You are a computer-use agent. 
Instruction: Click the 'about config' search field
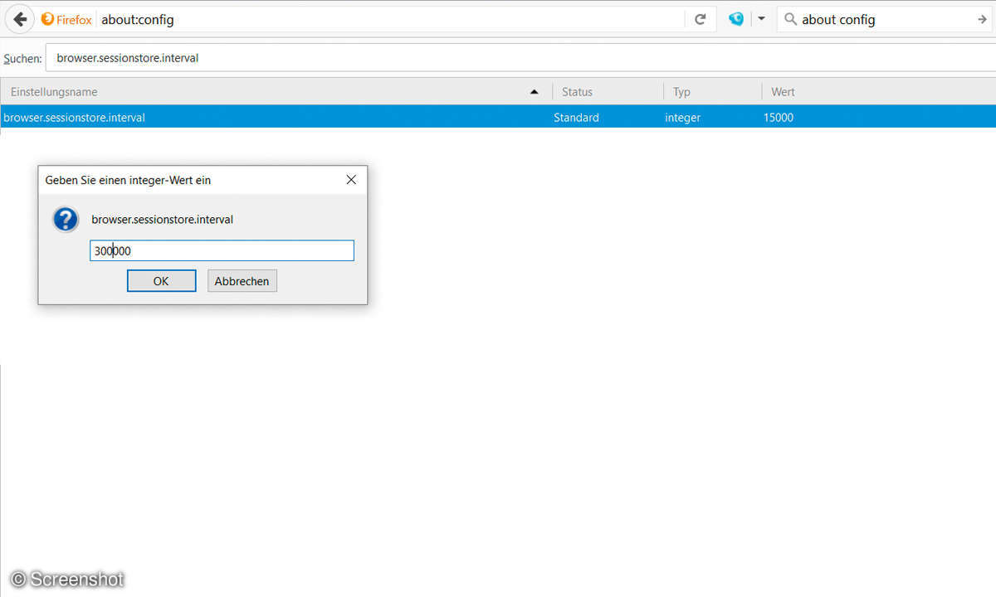pos(884,19)
